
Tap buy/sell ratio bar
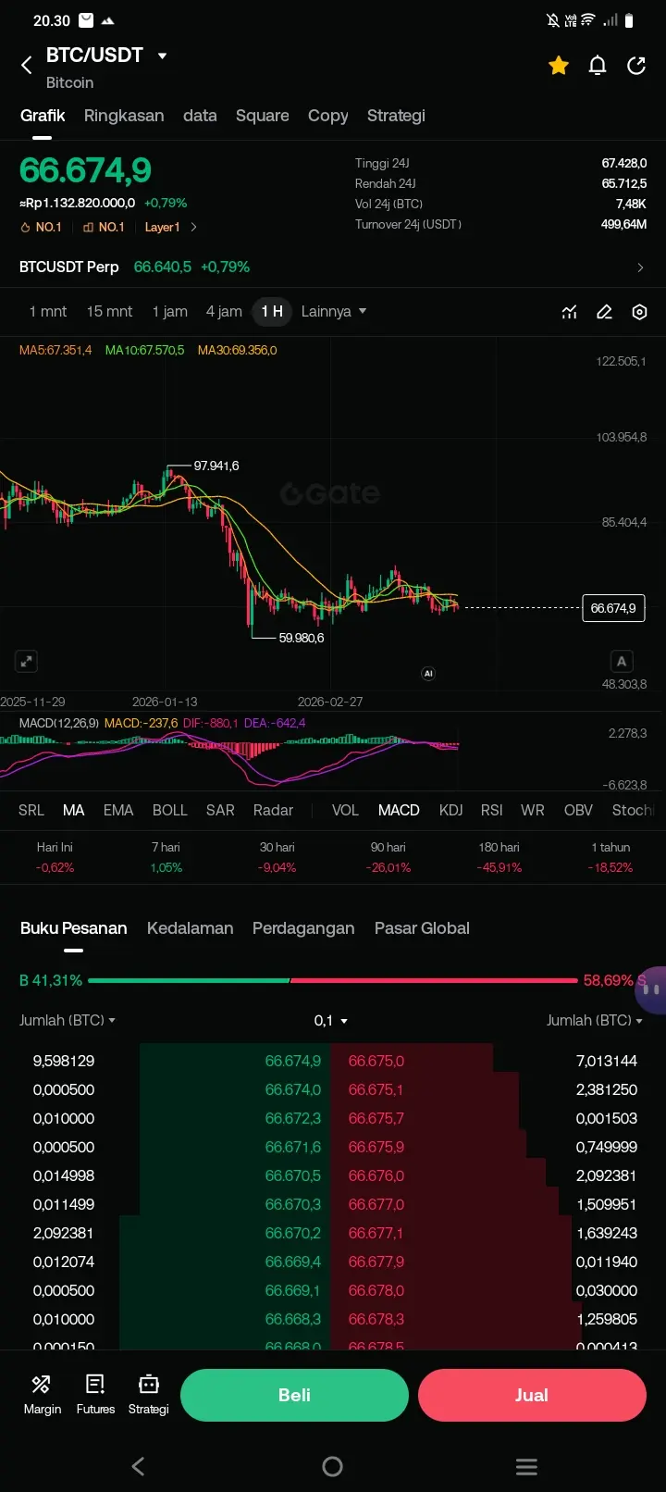333,980
